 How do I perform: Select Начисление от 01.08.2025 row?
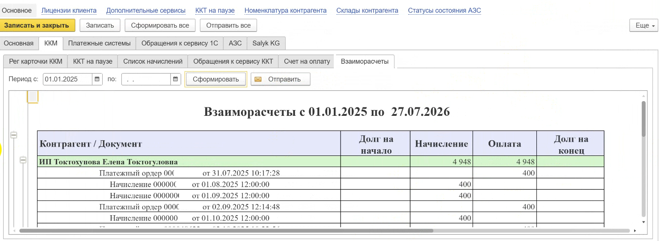click(x=320, y=184)
